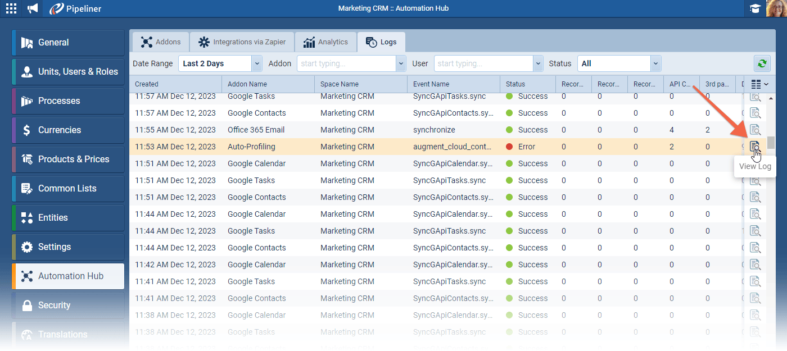The image size is (787, 351).
Task: Switch to the Analytics tab
Action: click(x=326, y=42)
